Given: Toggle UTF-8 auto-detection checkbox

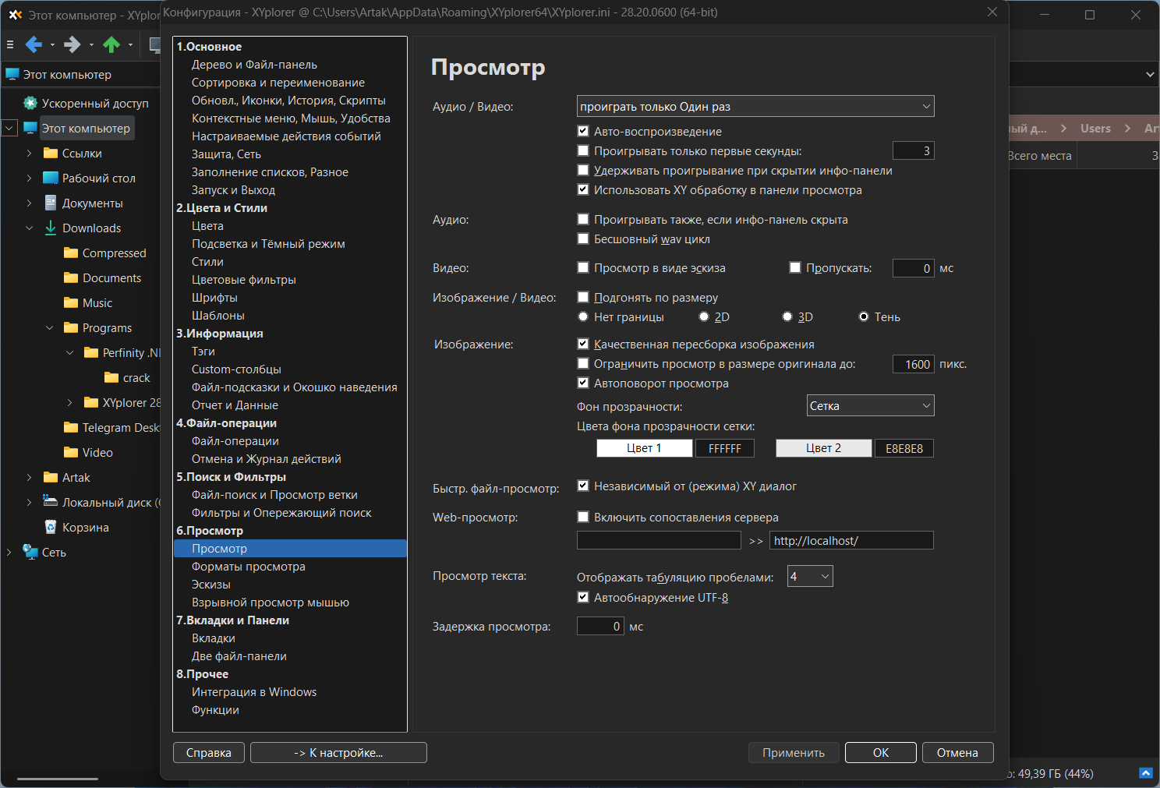Looking at the screenshot, I should (583, 597).
